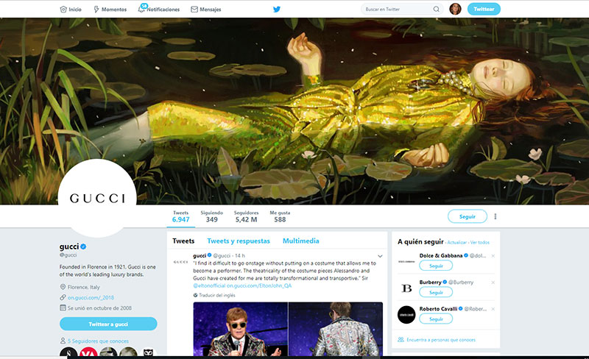Screen dimensions: 589x359
Task: Open Momentos lightning icon
Action: [x=97, y=10]
